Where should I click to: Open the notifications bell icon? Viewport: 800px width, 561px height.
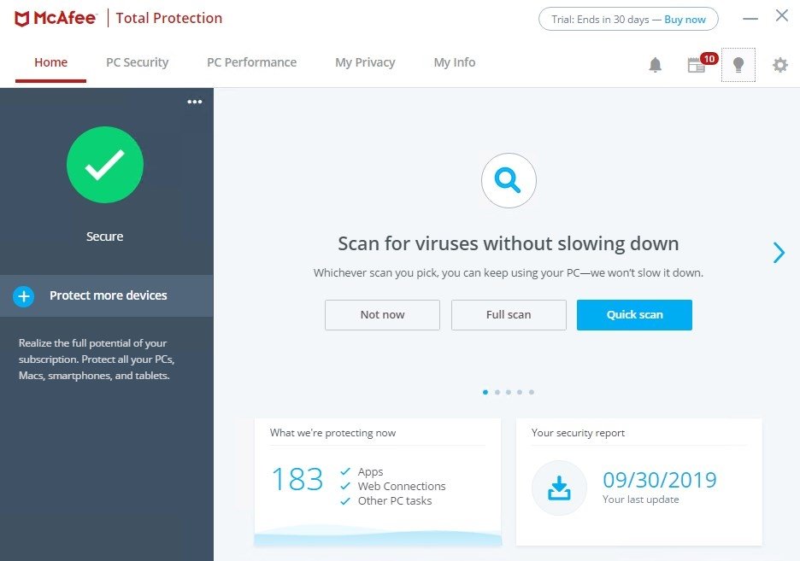click(x=655, y=65)
